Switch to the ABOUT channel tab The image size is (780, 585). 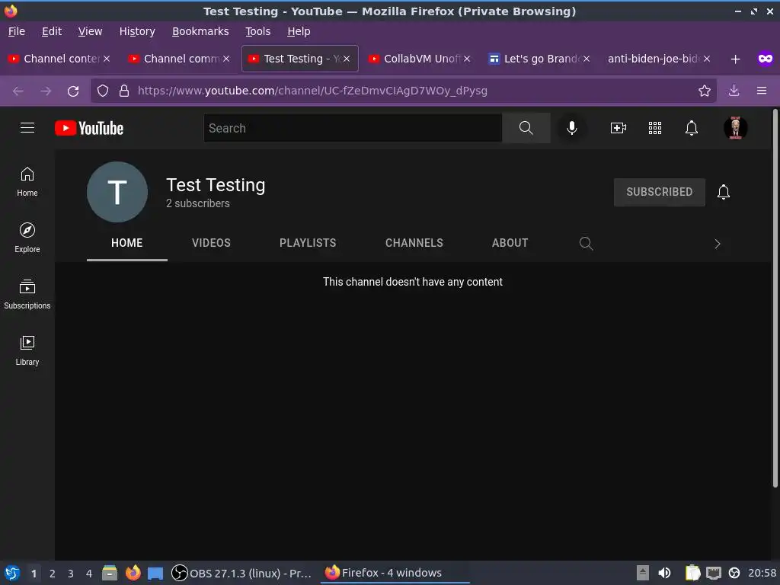[510, 243]
